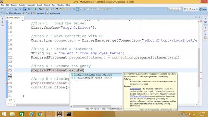
Task: Click the Previous Annotation icon
Action: (98, 9)
